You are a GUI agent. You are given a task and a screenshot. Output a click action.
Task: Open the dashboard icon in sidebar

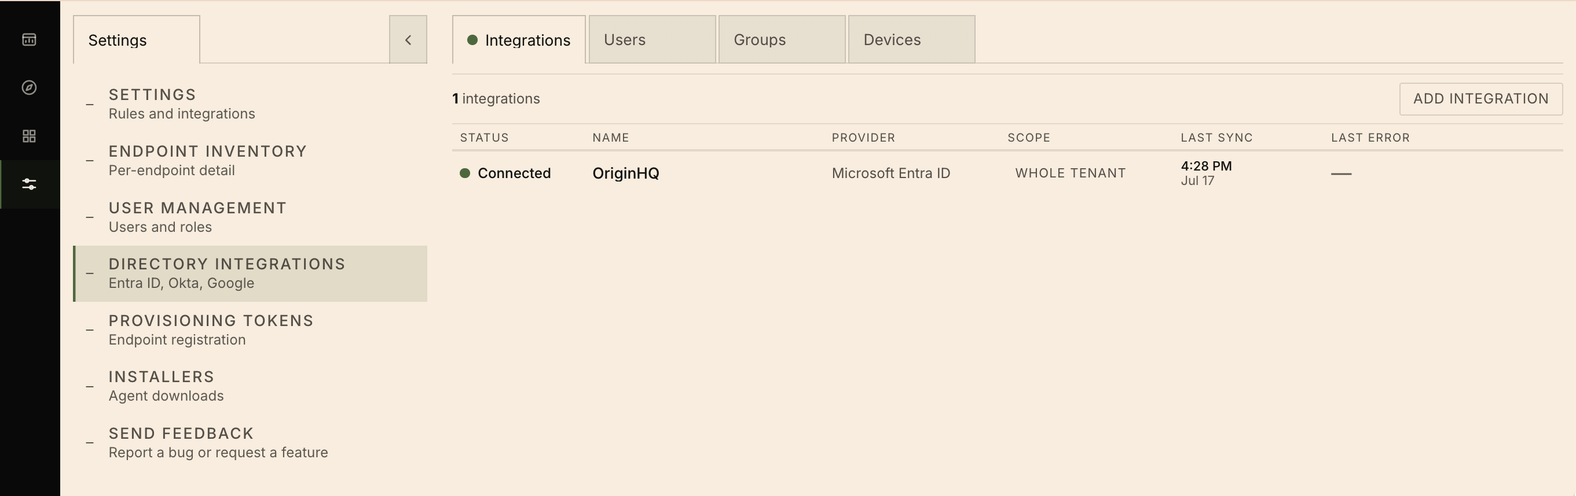coord(29,40)
